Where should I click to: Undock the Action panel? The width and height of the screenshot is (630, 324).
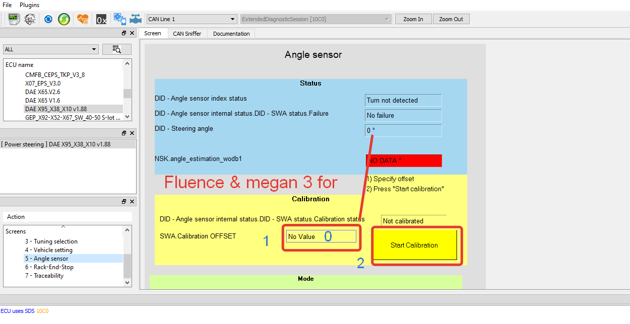click(x=123, y=201)
